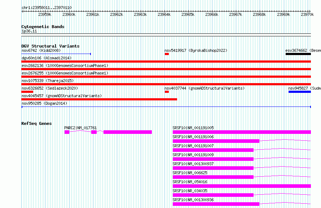Viewport: 321px width, 208px height.
Task: Click nsv950285 (Dogan2014) label
Action: click(44, 103)
